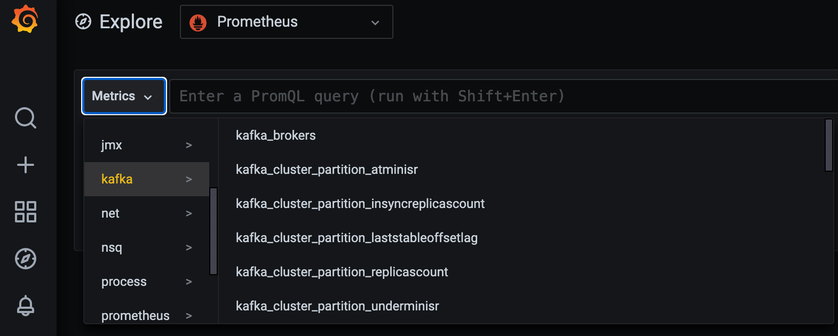Toggle the Metrics dropdown button
The width and height of the screenshot is (838, 336).
tap(124, 96)
